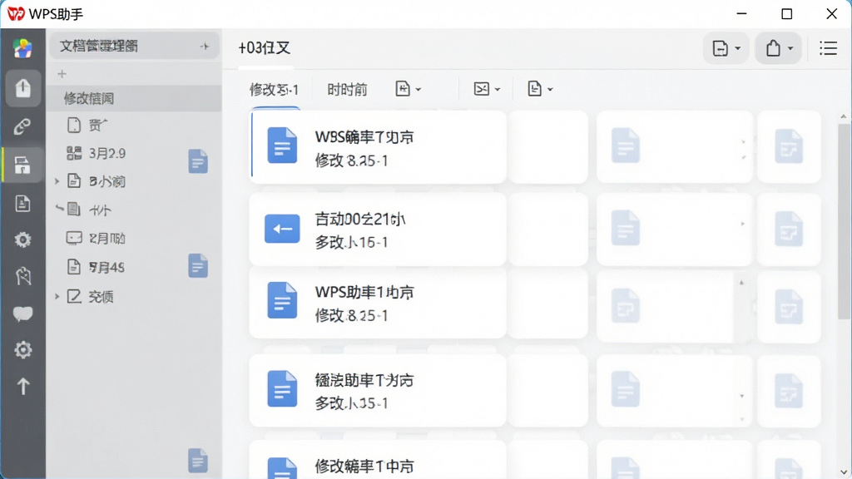Screen dimensions: 852x479
Task: Expand the B小阁 tree item arrow
Action: click(57, 181)
